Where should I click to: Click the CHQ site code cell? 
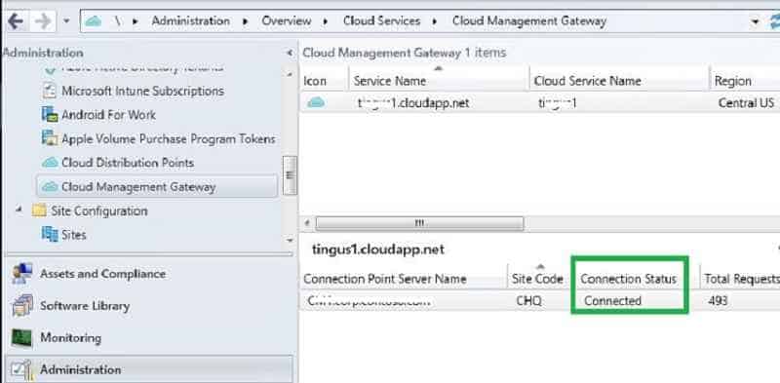(x=528, y=300)
